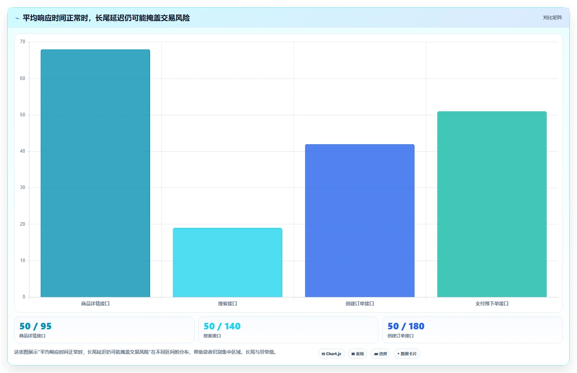
Task: Click the 搜索接口 cyan bar
Action: point(227,262)
